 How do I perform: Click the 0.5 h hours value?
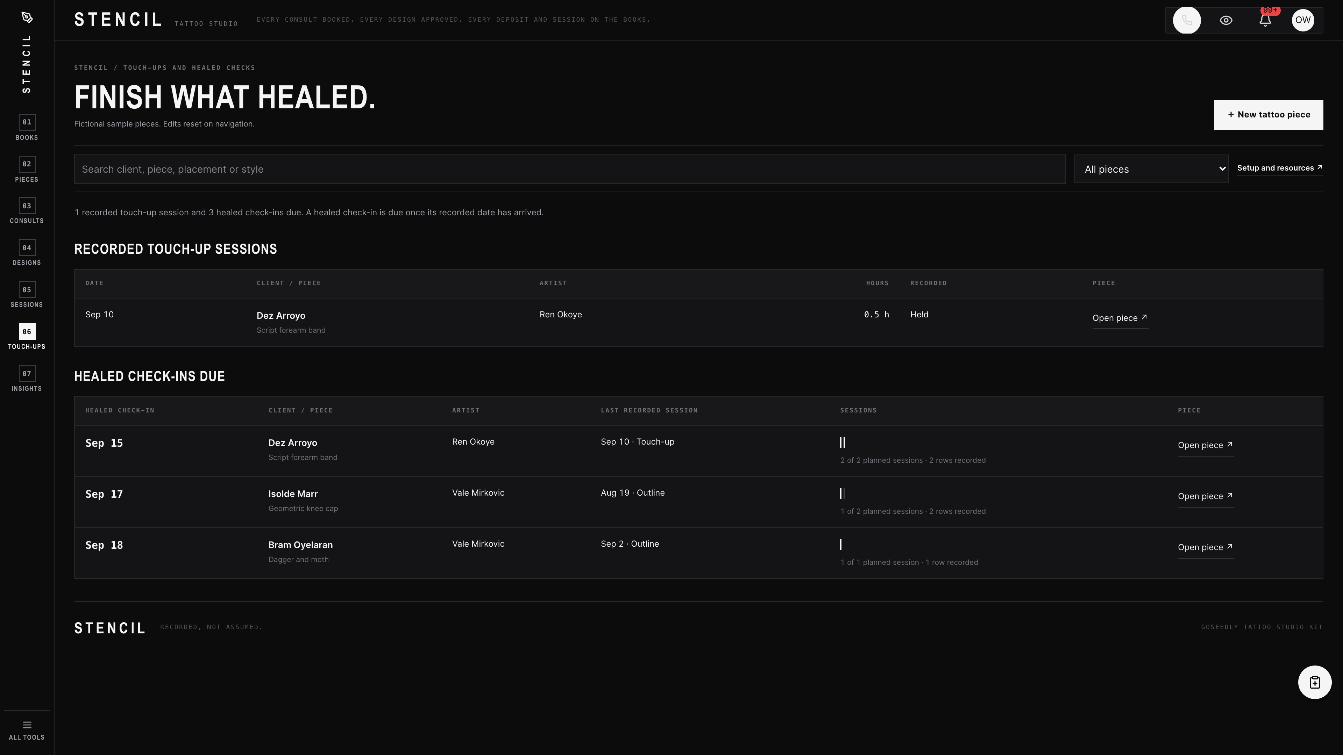click(876, 315)
